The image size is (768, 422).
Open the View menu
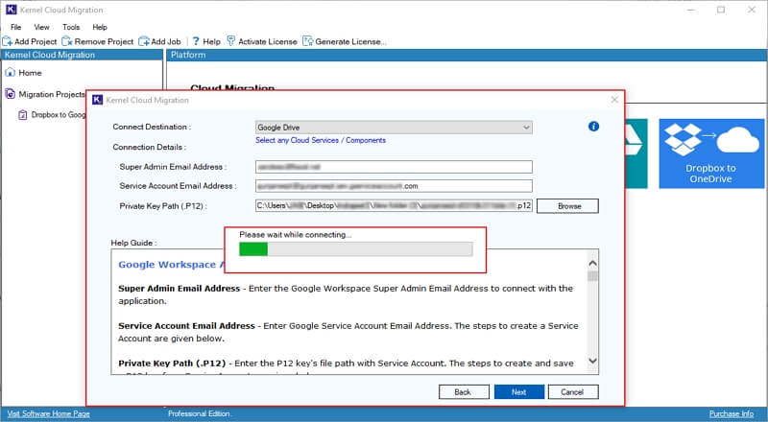coord(41,27)
